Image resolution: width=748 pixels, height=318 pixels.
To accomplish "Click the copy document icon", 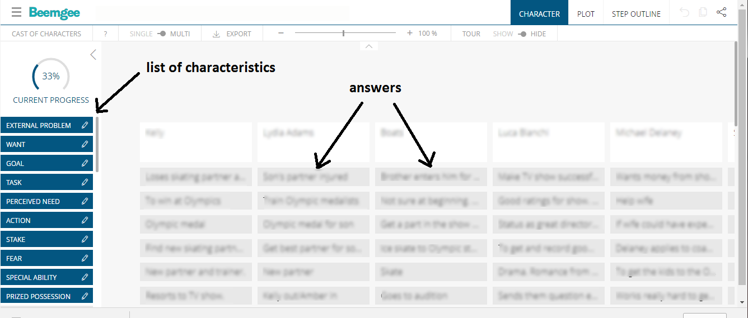I will [x=703, y=12].
